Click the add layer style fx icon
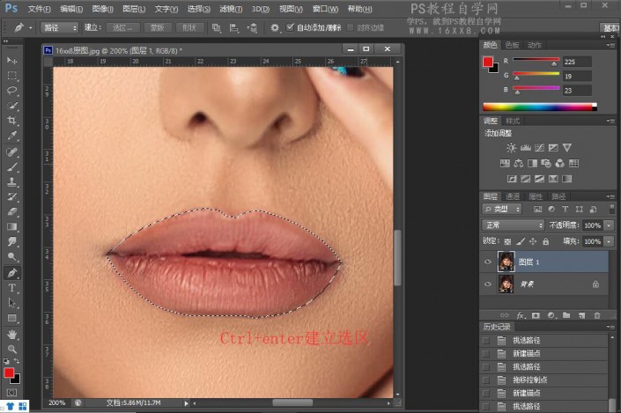The image size is (621, 413). click(521, 315)
